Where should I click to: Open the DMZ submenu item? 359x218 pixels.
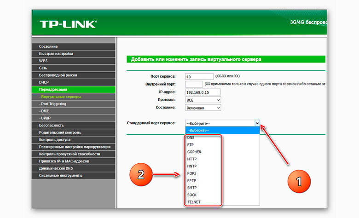coord(73,111)
